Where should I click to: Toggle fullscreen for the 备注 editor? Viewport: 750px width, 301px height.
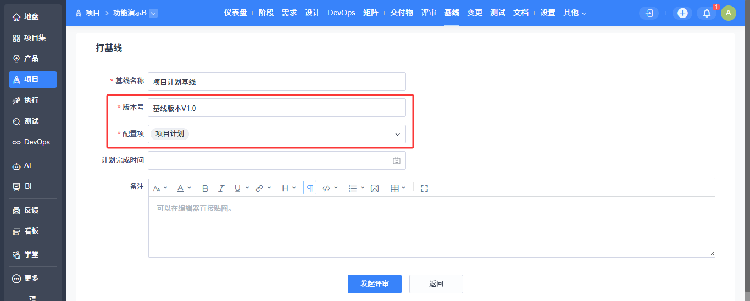pyautogui.click(x=424, y=188)
